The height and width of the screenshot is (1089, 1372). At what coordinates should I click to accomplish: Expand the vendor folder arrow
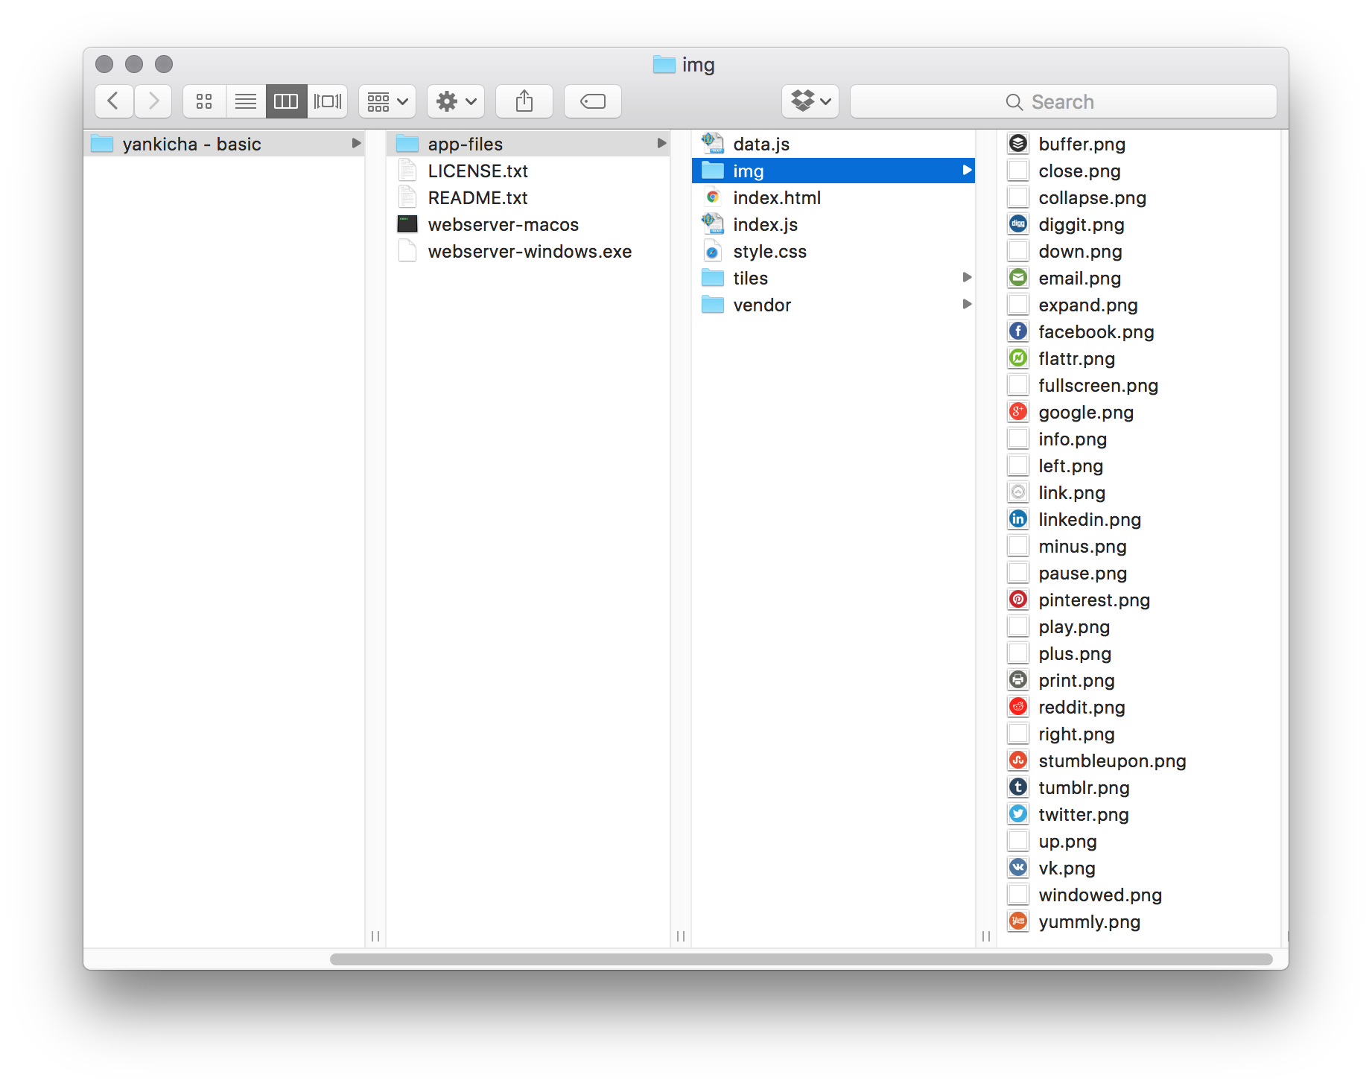pyautogui.click(x=967, y=304)
